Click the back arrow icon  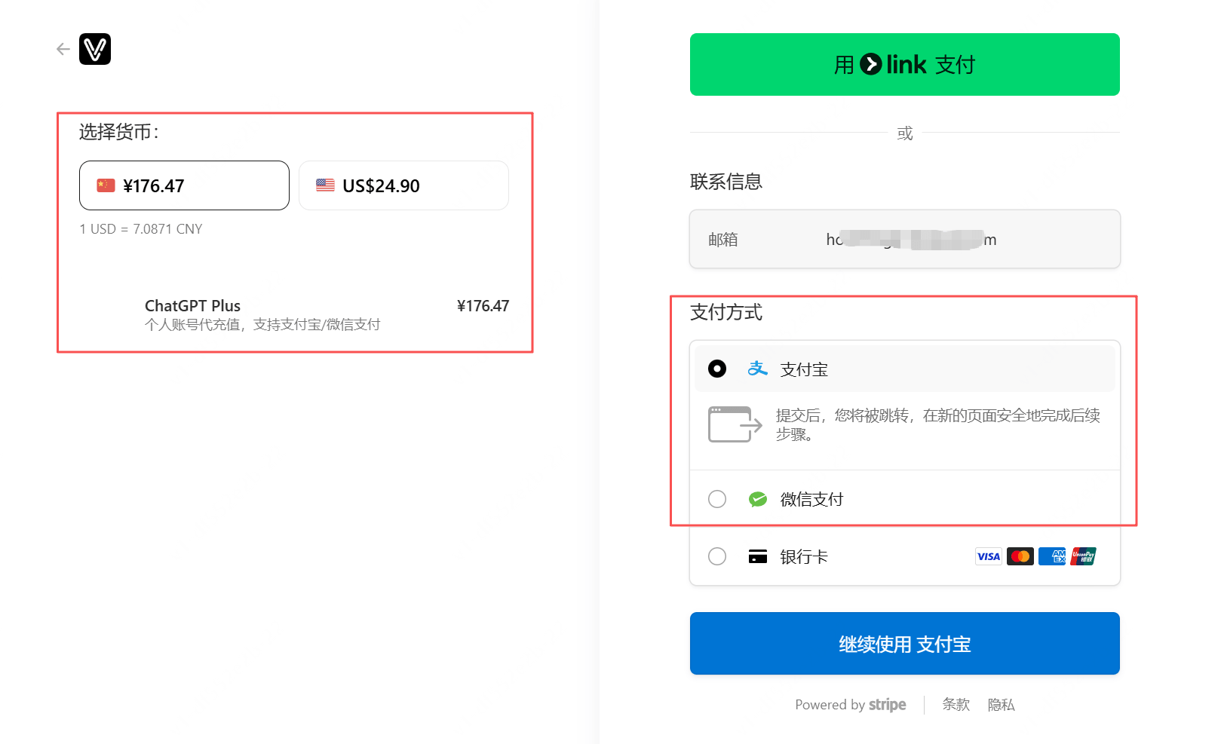coord(63,50)
